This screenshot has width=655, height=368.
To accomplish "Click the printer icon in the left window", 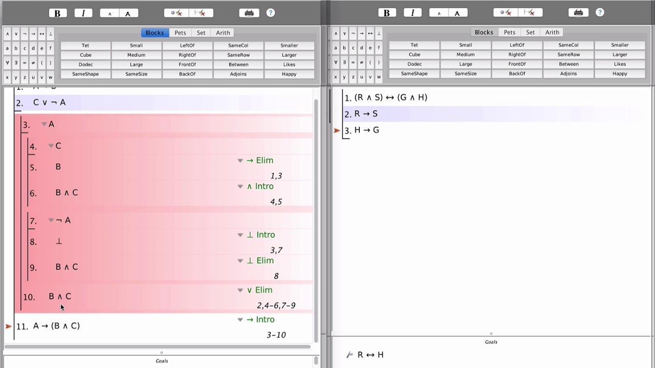I will pos(249,13).
